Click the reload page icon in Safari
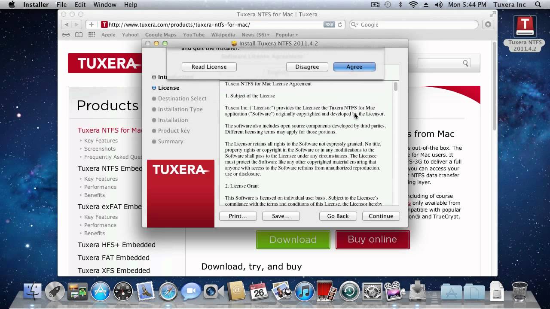Viewport: 550px width, 309px height. click(340, 24)
